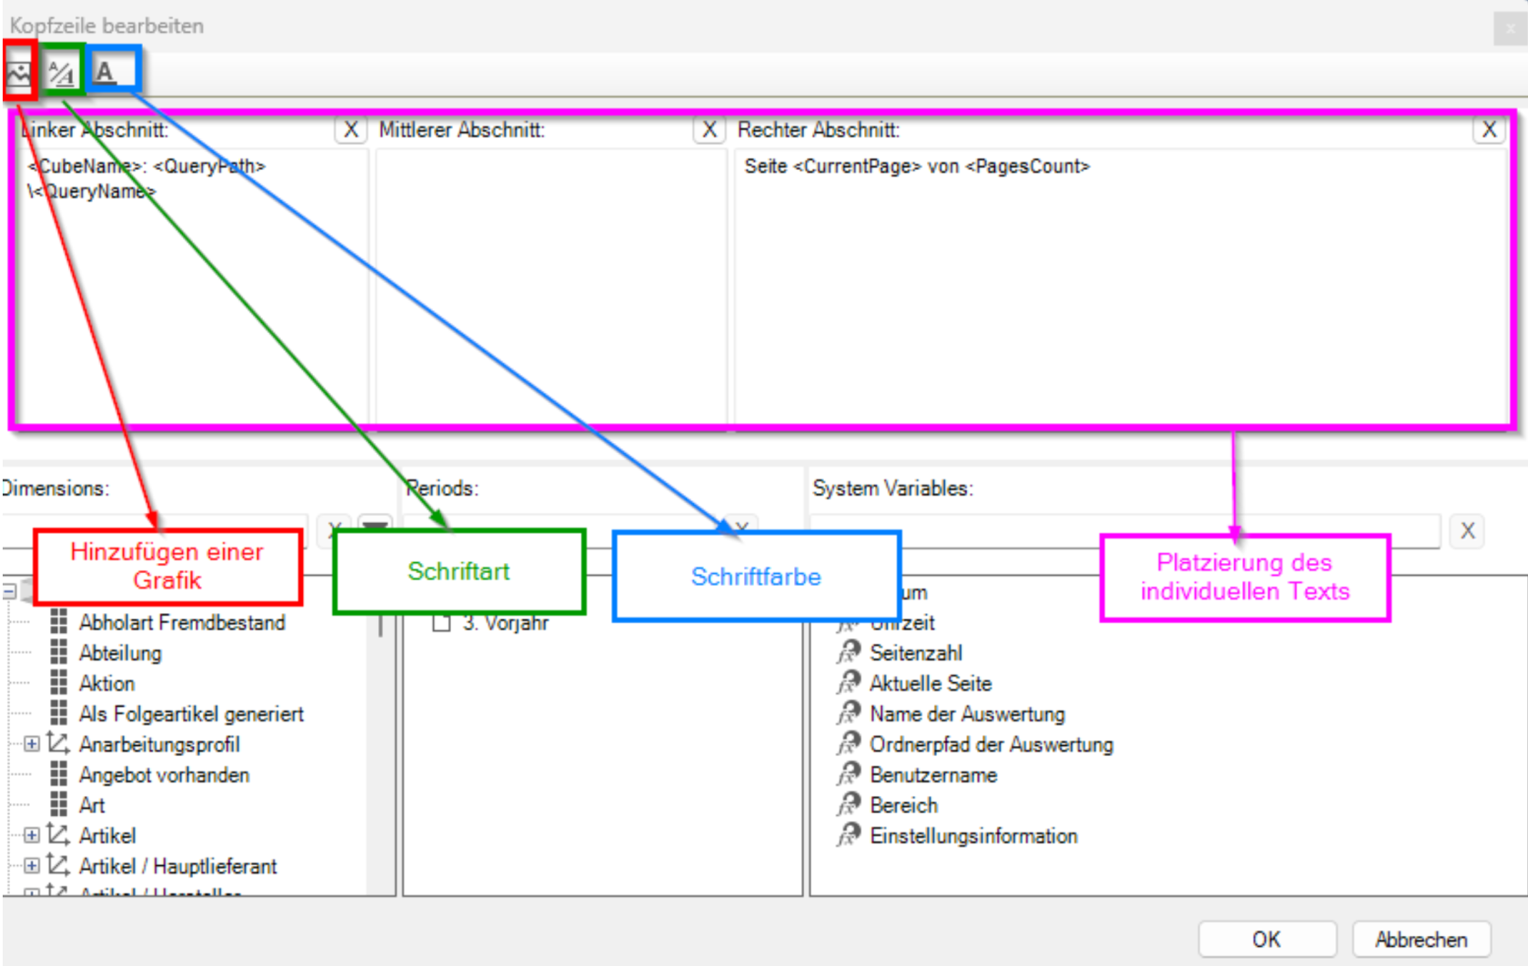Screen dimensions: 1528x966
Task: Select the 'Einstellungsinformation' system variable
Action: click(973, 836)
